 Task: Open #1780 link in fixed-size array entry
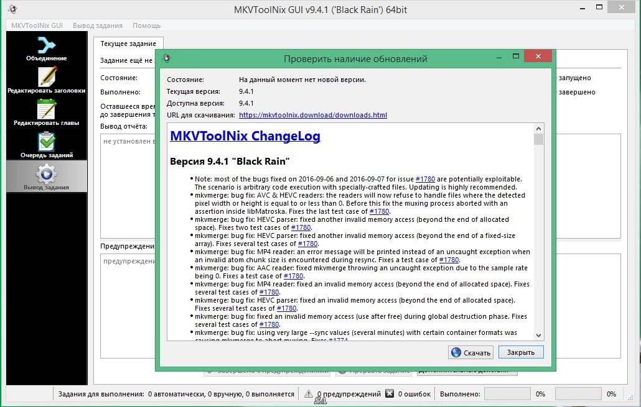(x=307, y=244)
